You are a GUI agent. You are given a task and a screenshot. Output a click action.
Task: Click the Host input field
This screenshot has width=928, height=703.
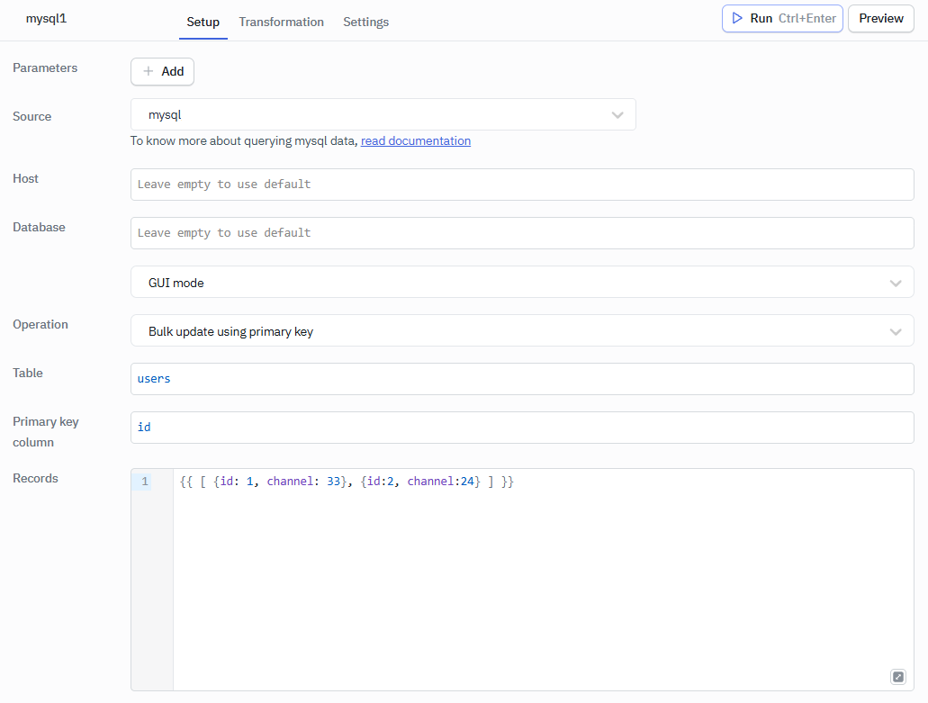coord(522,184)
